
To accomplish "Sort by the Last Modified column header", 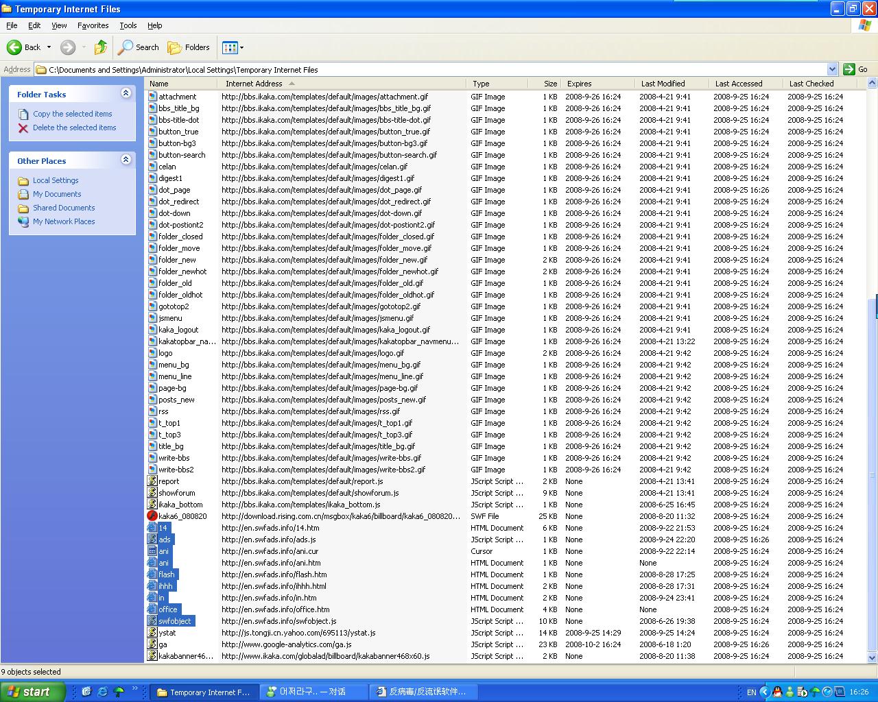I will (x=673, y=84).
